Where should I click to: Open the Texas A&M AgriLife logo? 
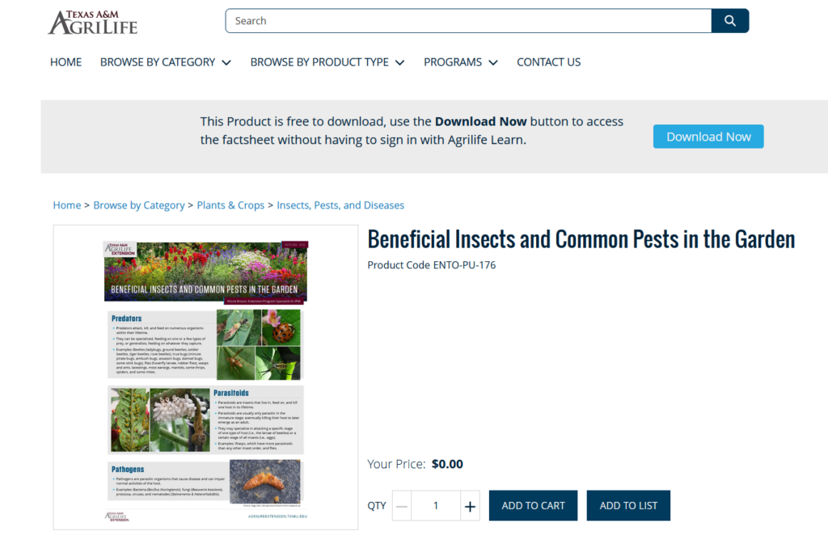point(93,22)
